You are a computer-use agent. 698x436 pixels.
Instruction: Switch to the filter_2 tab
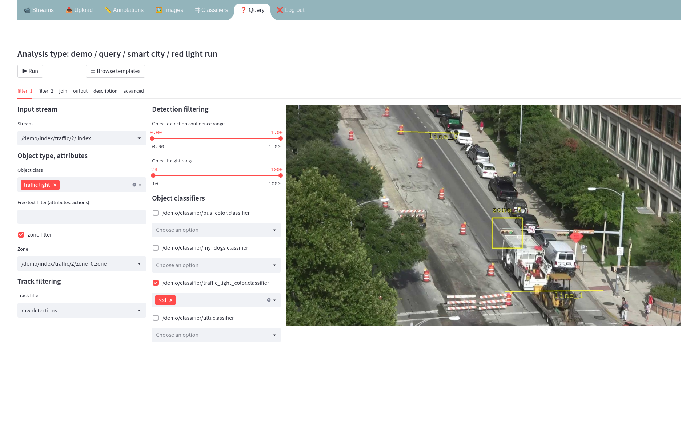point(45,91)
